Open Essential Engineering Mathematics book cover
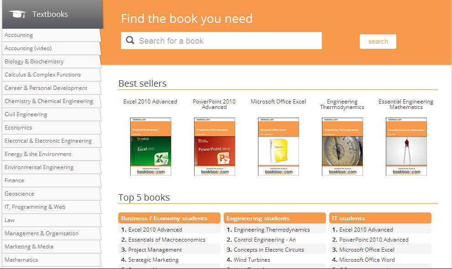The width and height of the screenshot is (452, 269). pyautogui.click(x=406, y=146)
